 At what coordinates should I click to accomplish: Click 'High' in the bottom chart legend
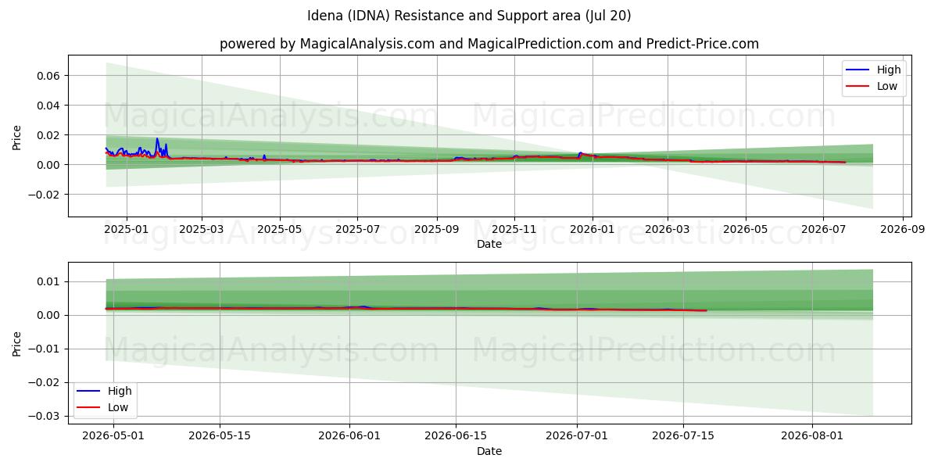[x=120, y=391]
